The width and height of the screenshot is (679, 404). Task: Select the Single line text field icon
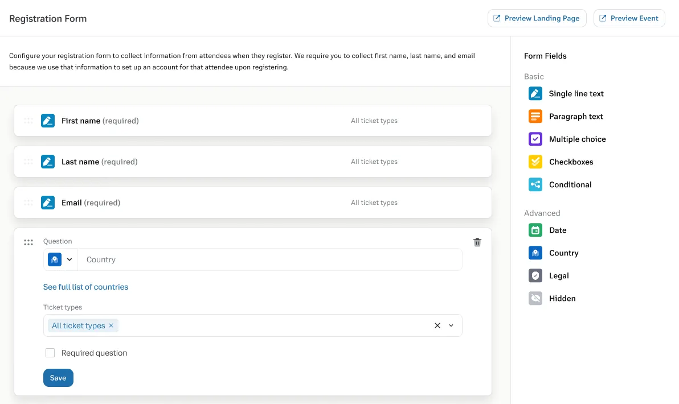coord(535,93)
